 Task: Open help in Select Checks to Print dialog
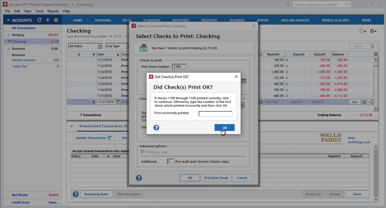pyautogui.click(x=139, y=178)
